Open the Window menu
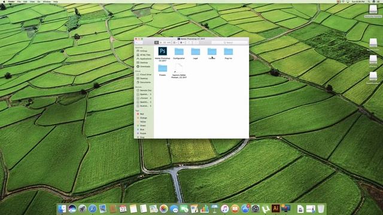This screenshot has height=215, width=383. point(47,1)
